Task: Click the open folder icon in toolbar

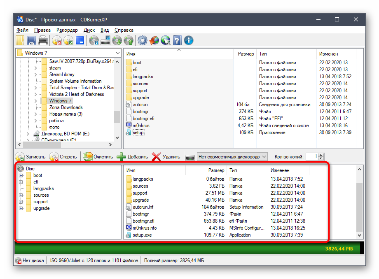Action: tap(20, 40)
